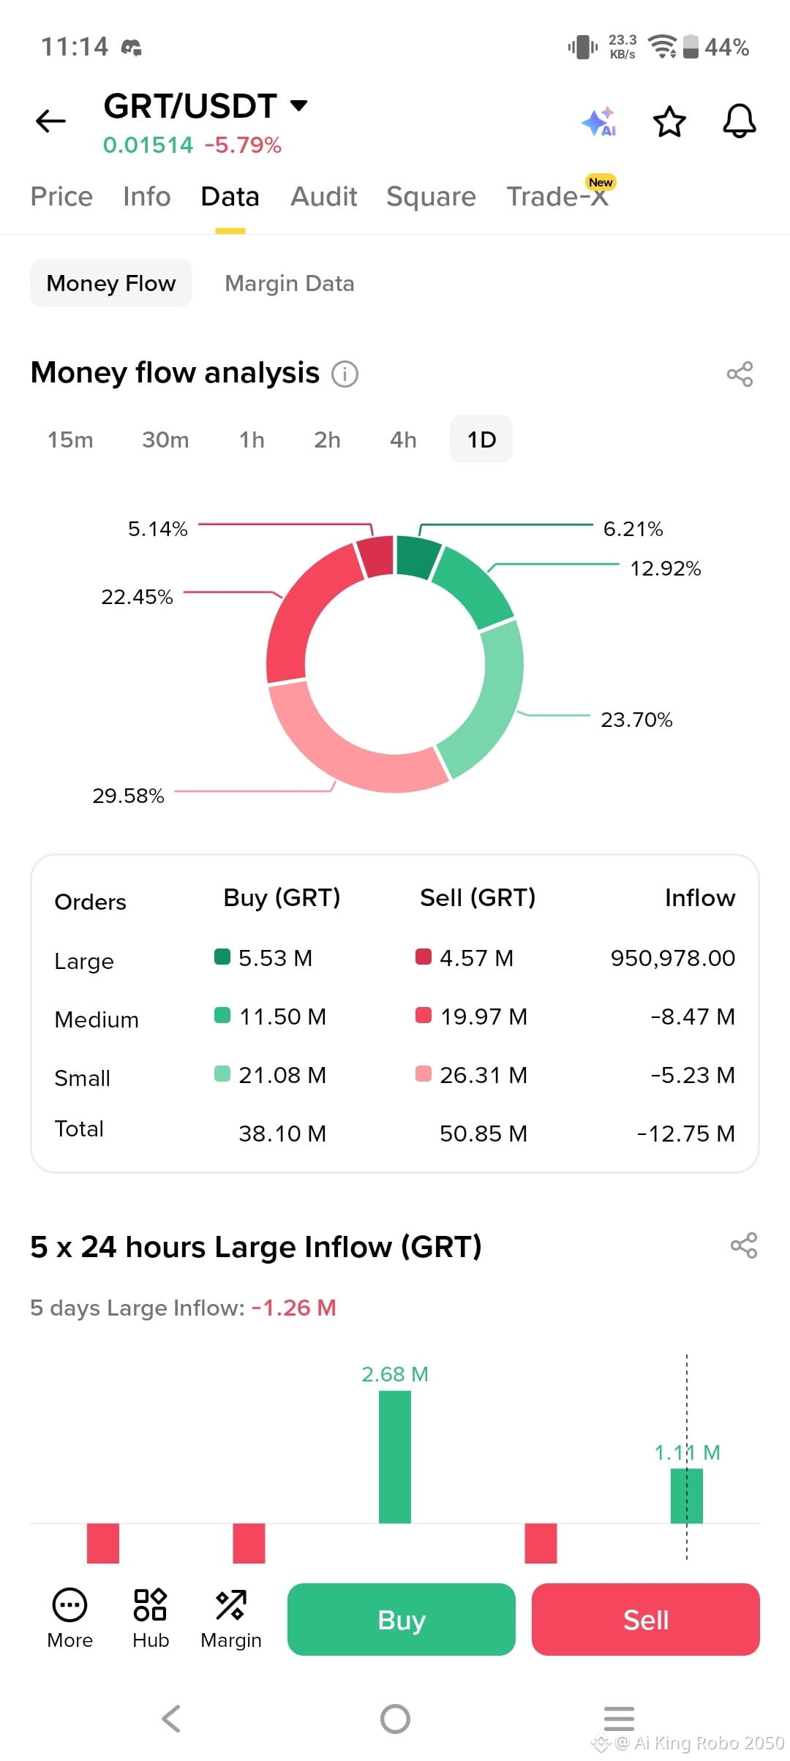
Task: Show the Margin Data section
Action: click(x=290, y=283)
